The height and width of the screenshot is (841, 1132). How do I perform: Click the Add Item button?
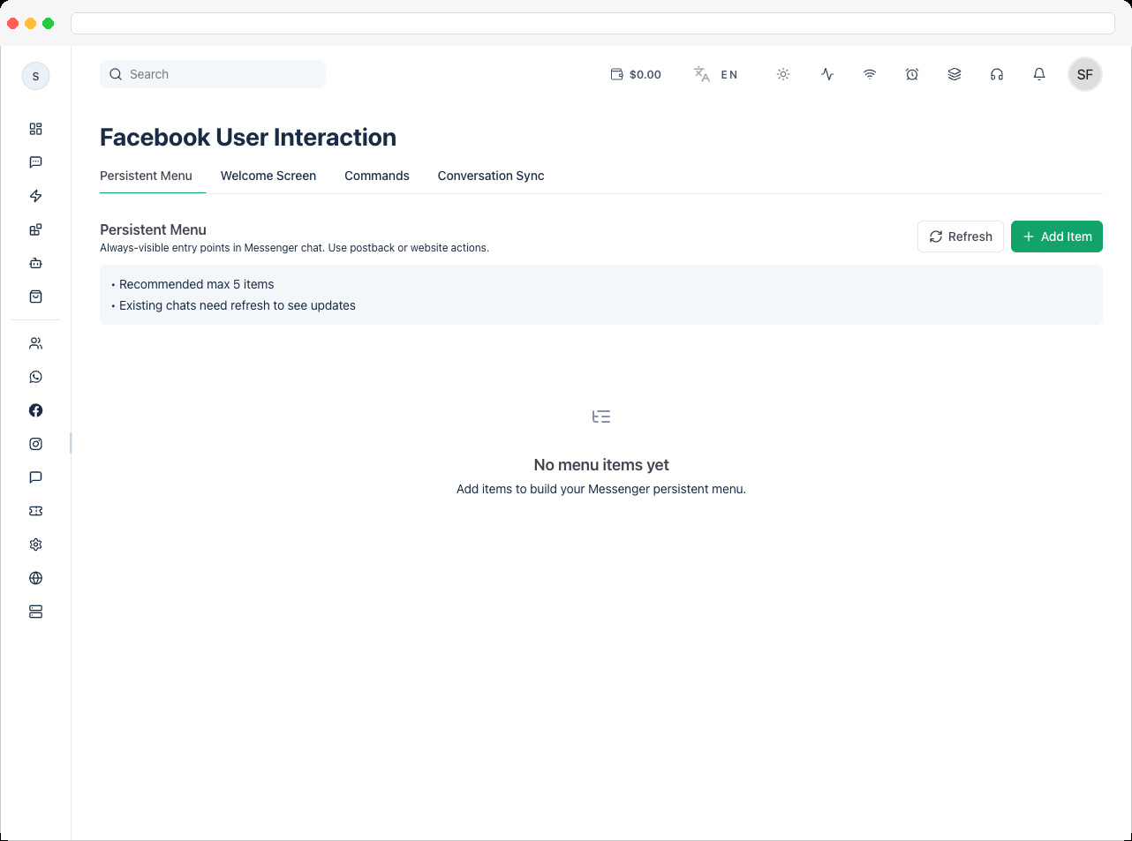pyautogui.click(x=1057, y=237)
